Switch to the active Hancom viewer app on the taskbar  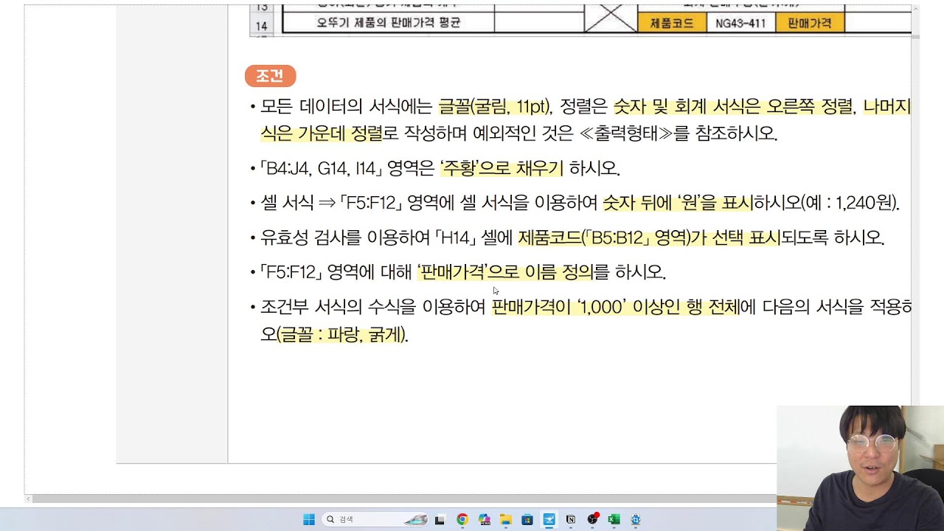coord(549,519)
